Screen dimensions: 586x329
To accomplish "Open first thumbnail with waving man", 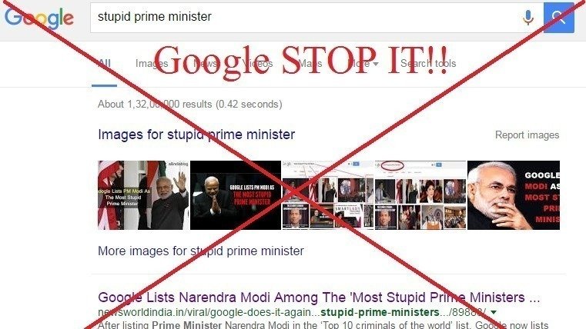I will pos(143,195).
